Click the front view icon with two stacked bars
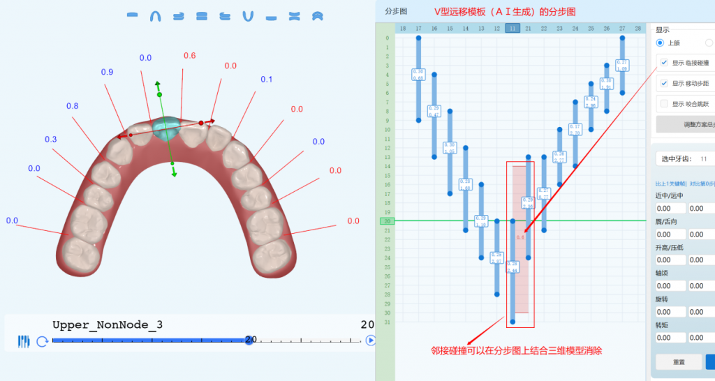This screenshot has height=381, width=715. [201, 16]
